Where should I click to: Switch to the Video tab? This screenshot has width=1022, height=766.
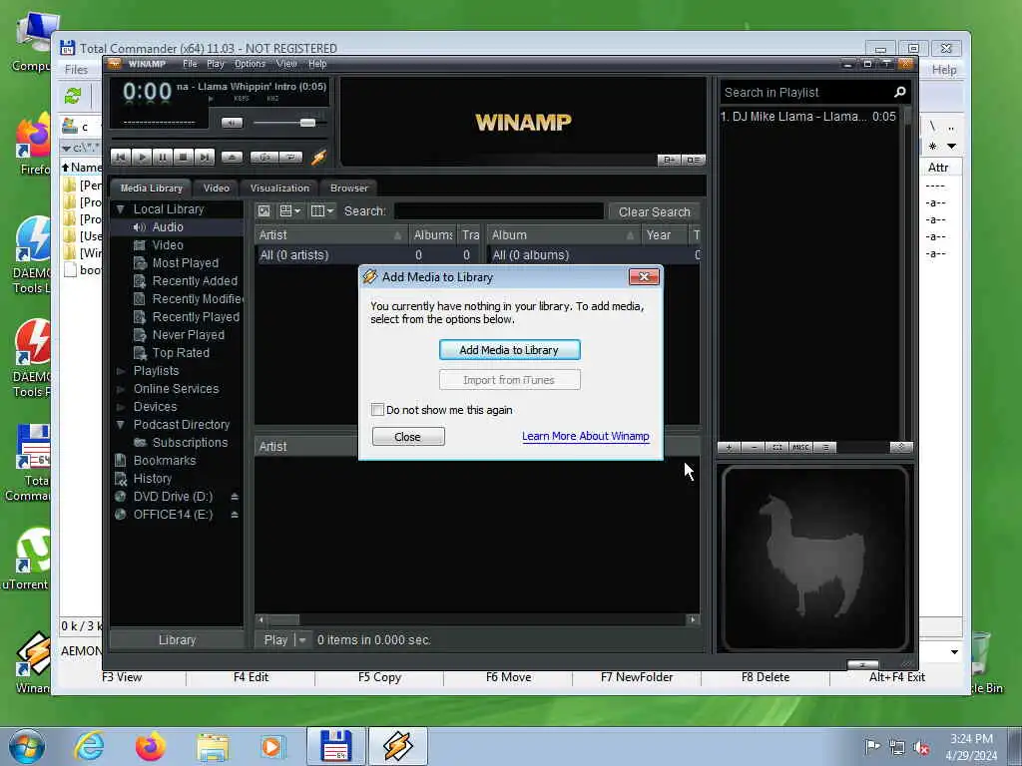tap(216, 189)
